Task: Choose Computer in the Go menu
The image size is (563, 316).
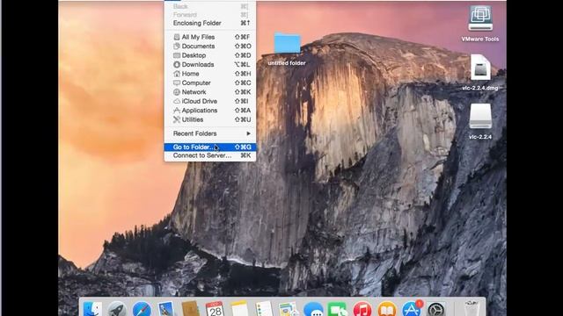Action: coord(210,83)
